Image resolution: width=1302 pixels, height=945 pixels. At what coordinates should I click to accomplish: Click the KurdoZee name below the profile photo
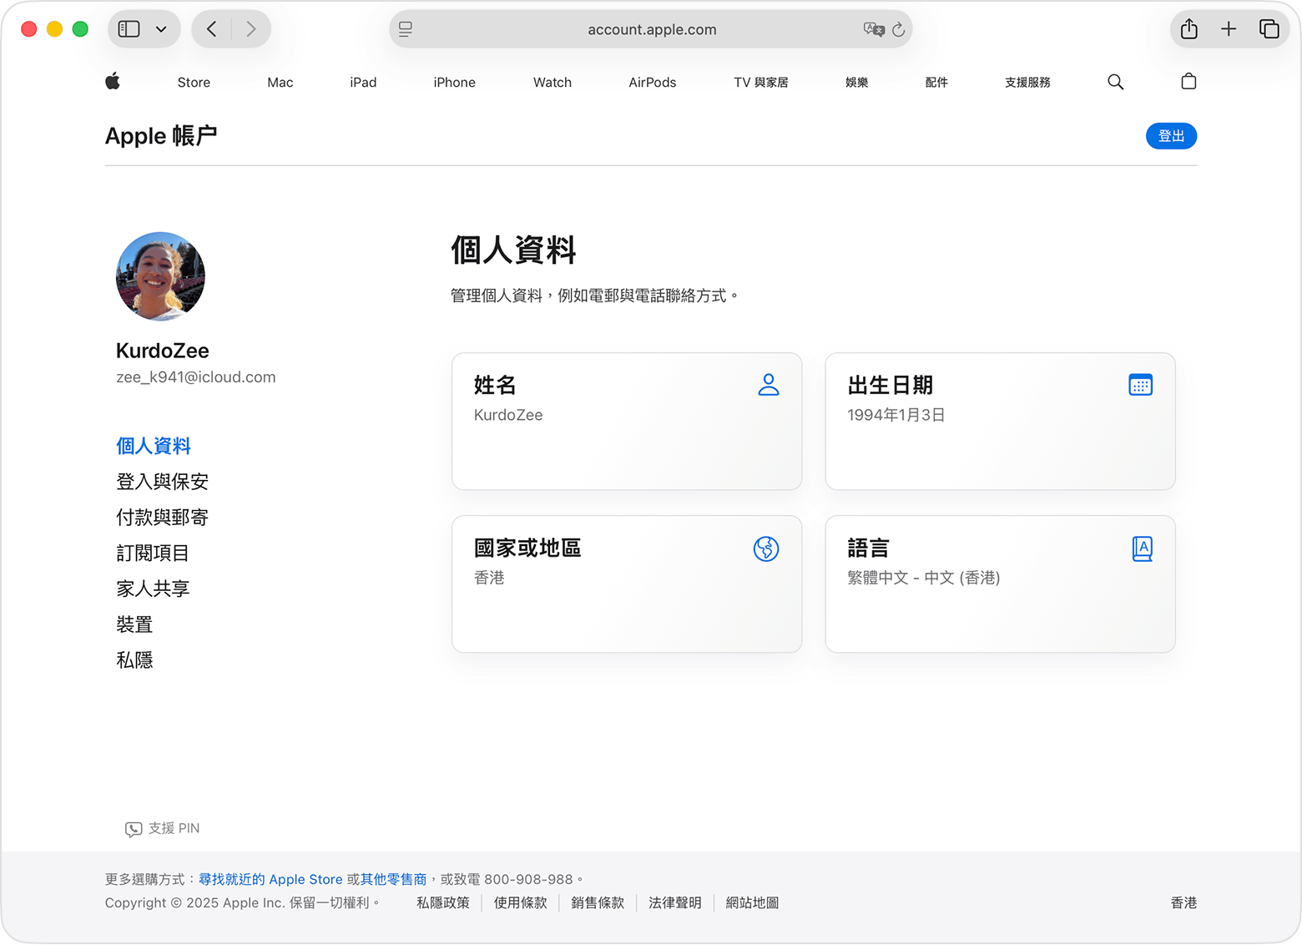163,351
